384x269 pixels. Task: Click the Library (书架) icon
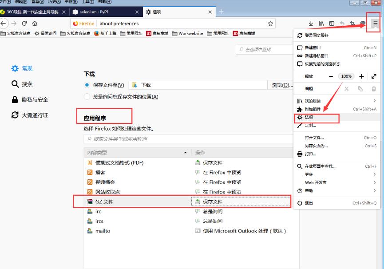click(321, 22)
